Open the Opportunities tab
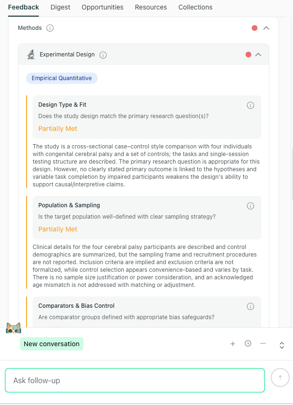The height and width of the screenshot is (405, 293). pos(101,7)
